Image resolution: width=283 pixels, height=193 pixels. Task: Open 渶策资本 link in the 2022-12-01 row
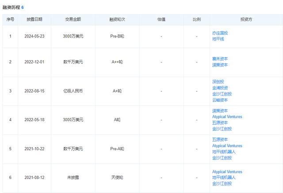coord(220,65)
